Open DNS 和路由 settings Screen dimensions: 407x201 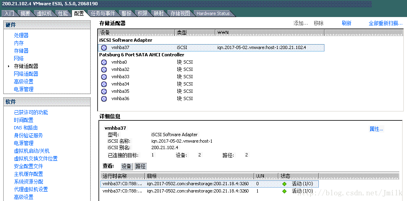(26, 128)
